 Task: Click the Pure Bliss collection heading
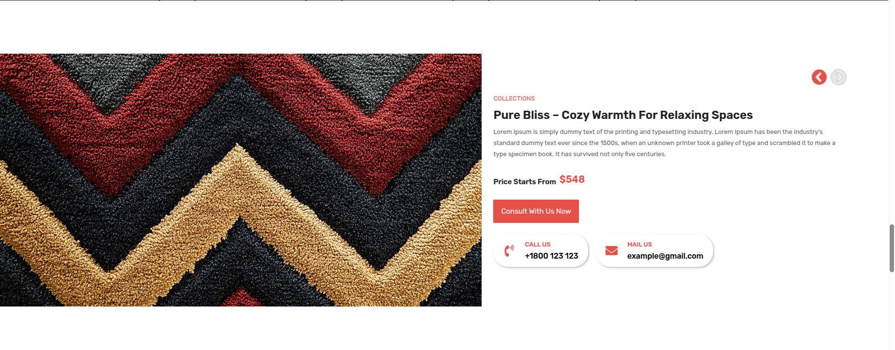[x=623, y=115]
